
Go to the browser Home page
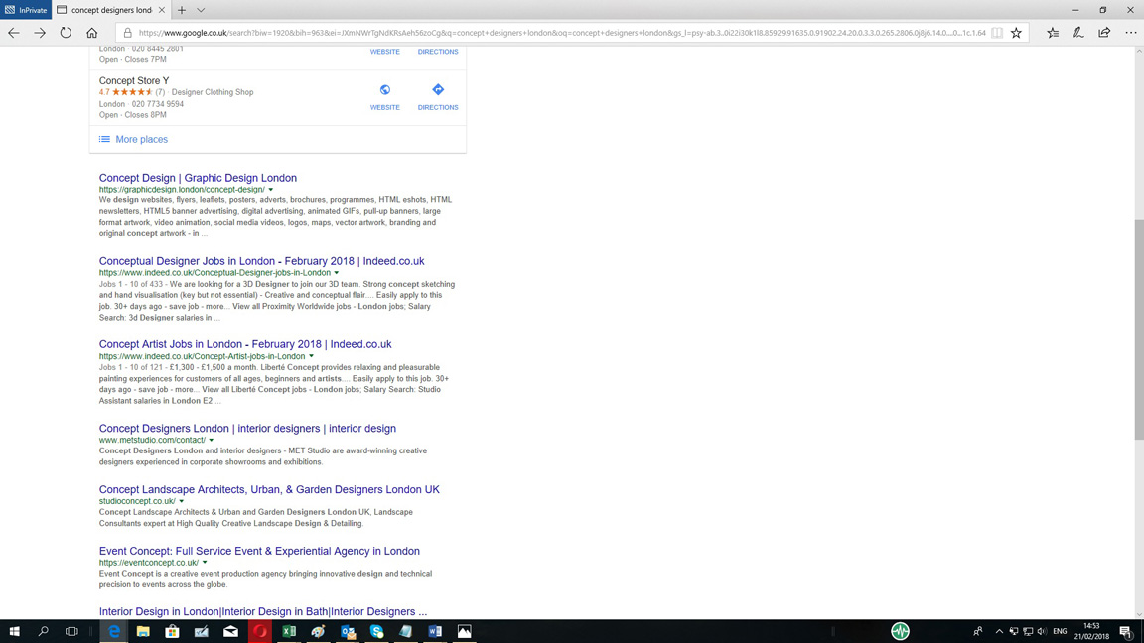click(92, 33)
